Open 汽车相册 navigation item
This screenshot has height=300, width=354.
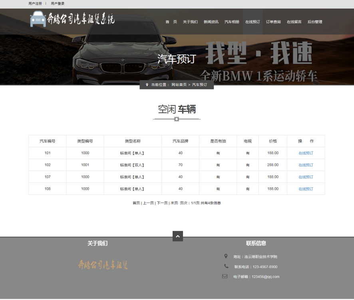coord(232,22)
